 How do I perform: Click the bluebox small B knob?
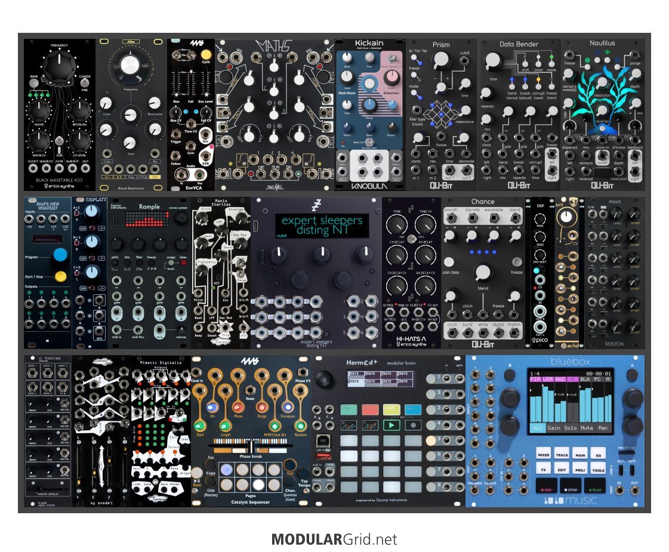(510, 375)
